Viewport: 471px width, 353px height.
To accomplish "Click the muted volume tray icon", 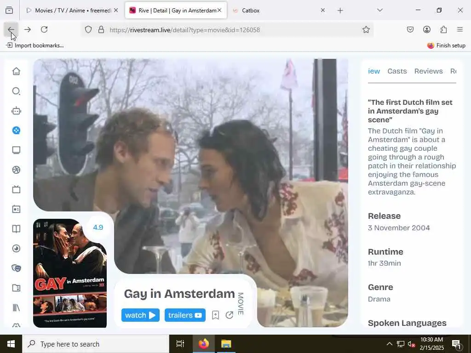I will pos(411,344).
